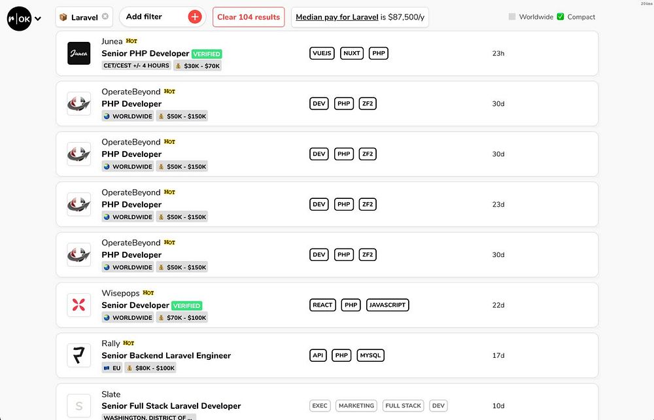654x420 pixels.
Task: Open the Senior Developer job at Wisepops
Action: pos(135,306)
